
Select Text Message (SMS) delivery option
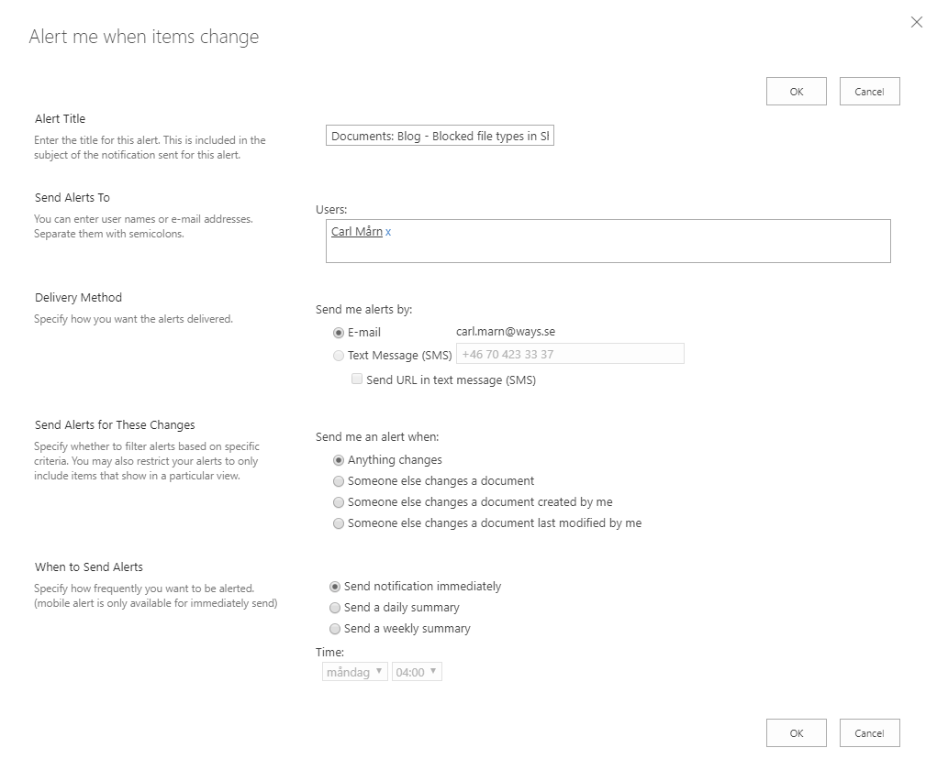click(x=339, y=355)
